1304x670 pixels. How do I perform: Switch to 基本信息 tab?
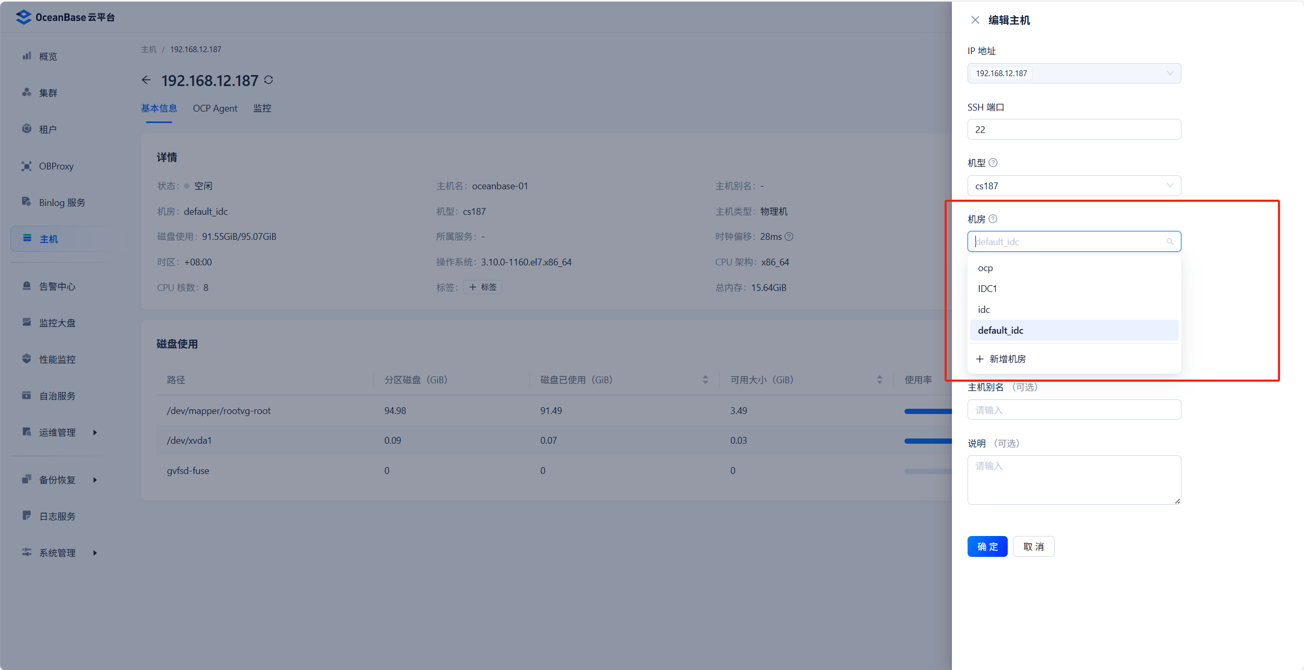pos(159,108)
